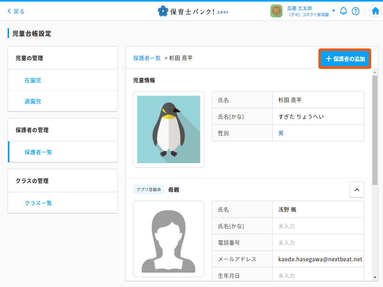Image resolution: width=383 pixels, height=287 pixels.
Task: Select 退園児 in sidebar
Action: tap(33, 102)
